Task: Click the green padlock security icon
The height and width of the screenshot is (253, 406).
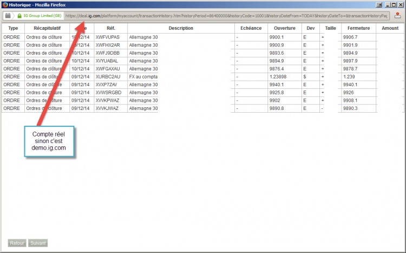Action: click(19, 16)
